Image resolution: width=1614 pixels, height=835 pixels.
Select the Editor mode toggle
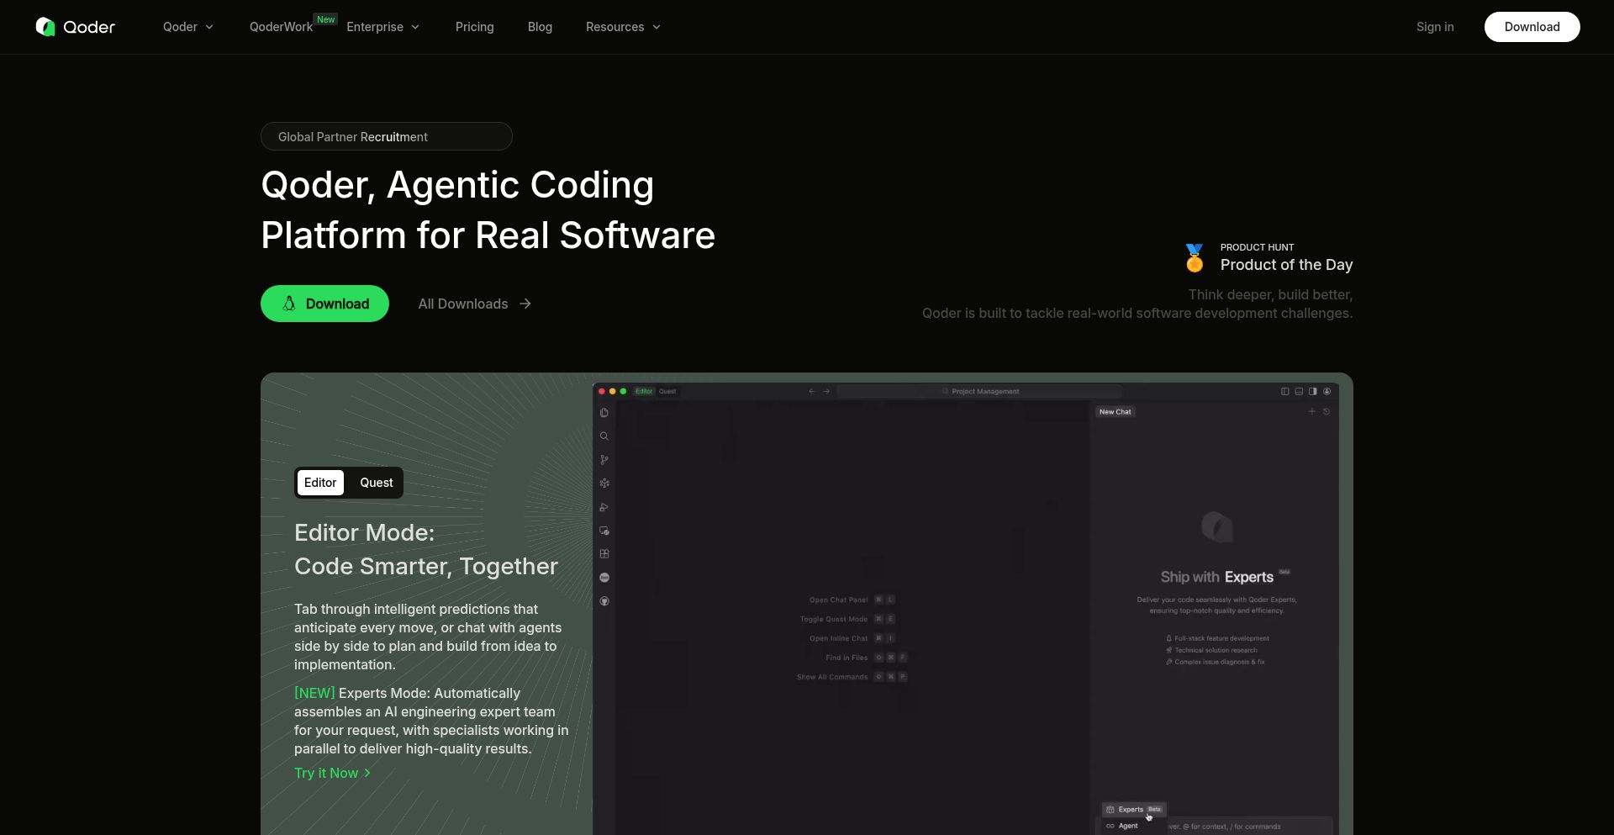click(x=320, y=483)
